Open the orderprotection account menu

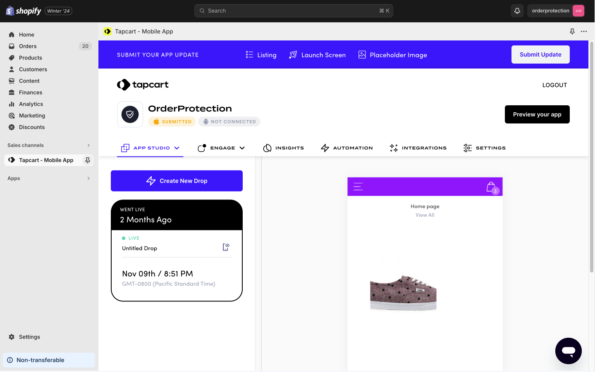tap(556, 11)
